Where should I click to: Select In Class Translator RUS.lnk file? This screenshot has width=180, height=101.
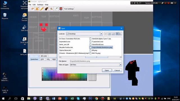[x=69, y=39]
